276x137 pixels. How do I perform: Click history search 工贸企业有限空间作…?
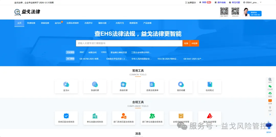coord(141,52)
